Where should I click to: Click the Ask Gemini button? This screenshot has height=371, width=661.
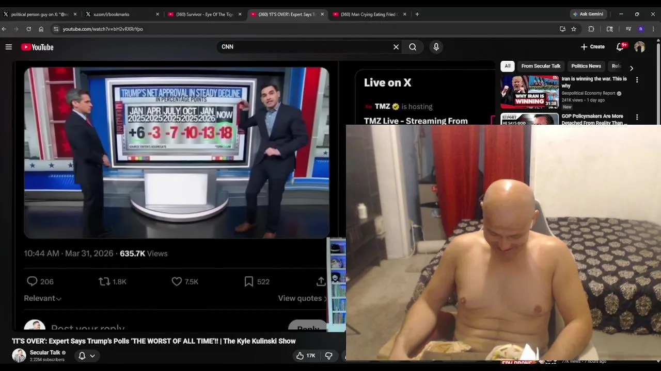click(x=588, y=14)
